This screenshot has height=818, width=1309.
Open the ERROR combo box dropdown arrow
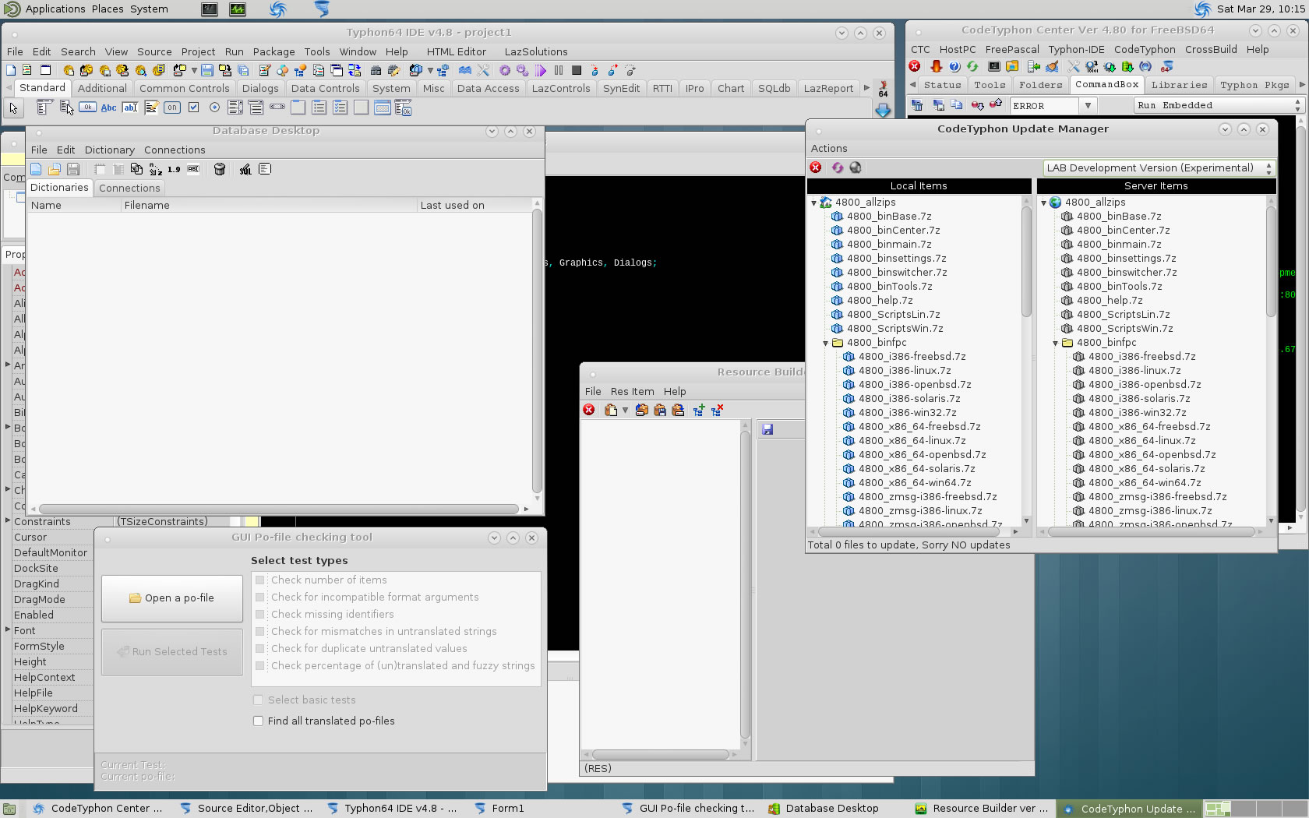coord(1088,105)
